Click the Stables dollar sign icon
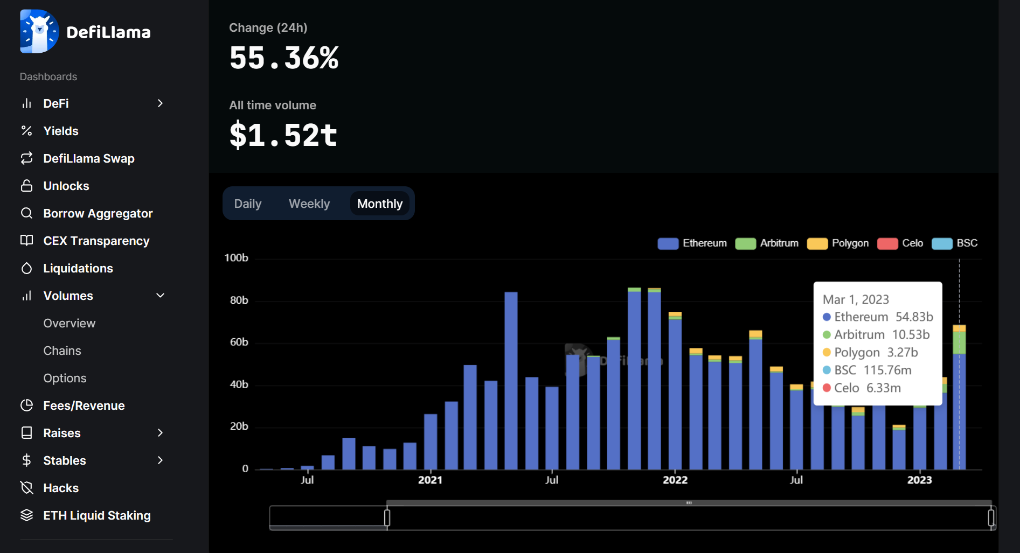This screenshot has height=553, width=1020. (26, 460)
